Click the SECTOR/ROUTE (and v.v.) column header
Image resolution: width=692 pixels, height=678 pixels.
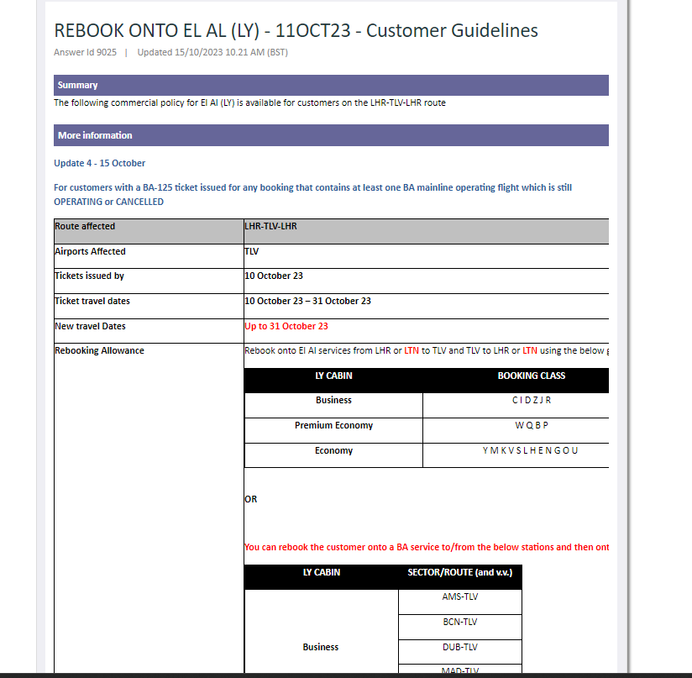tap(459, 572)
